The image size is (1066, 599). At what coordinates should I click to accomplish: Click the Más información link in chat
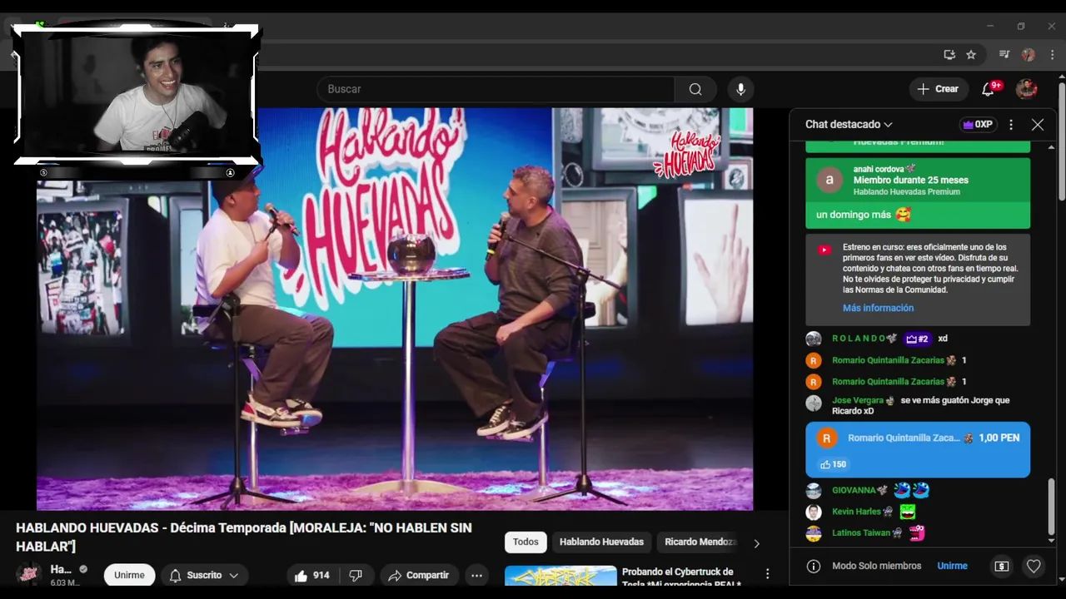878,308
